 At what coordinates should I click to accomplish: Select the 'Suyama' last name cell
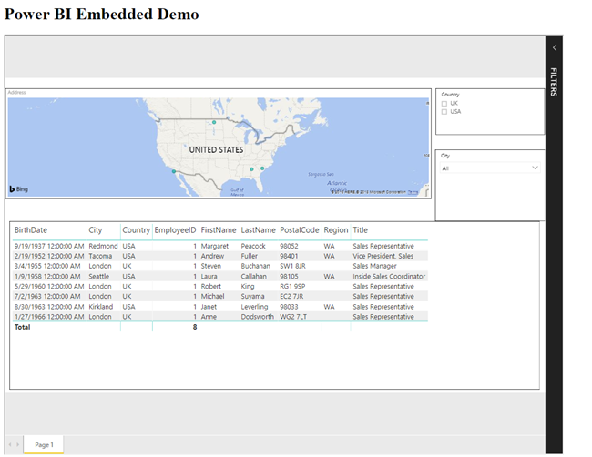coord(252,296)
